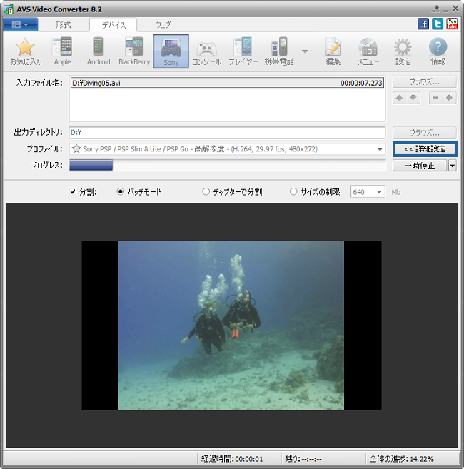Click ブラウズ for input file

(425, 81)
